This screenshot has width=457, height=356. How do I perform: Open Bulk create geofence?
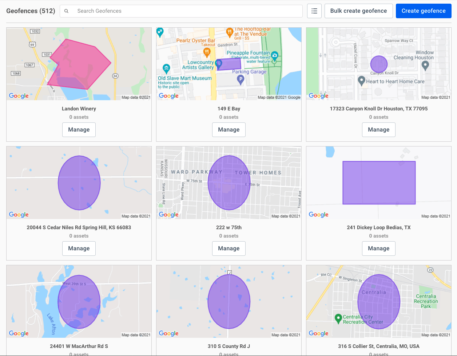point(358,11)
